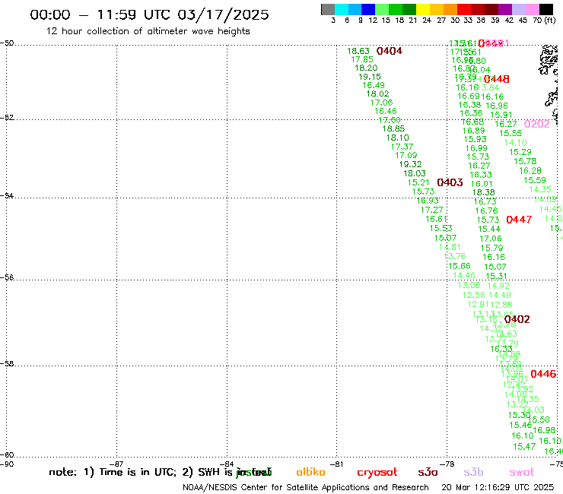The height and width of the screenshot is (494, 563).
Task: Click the wave height value 14.81
Action: [x=450, y=247]
